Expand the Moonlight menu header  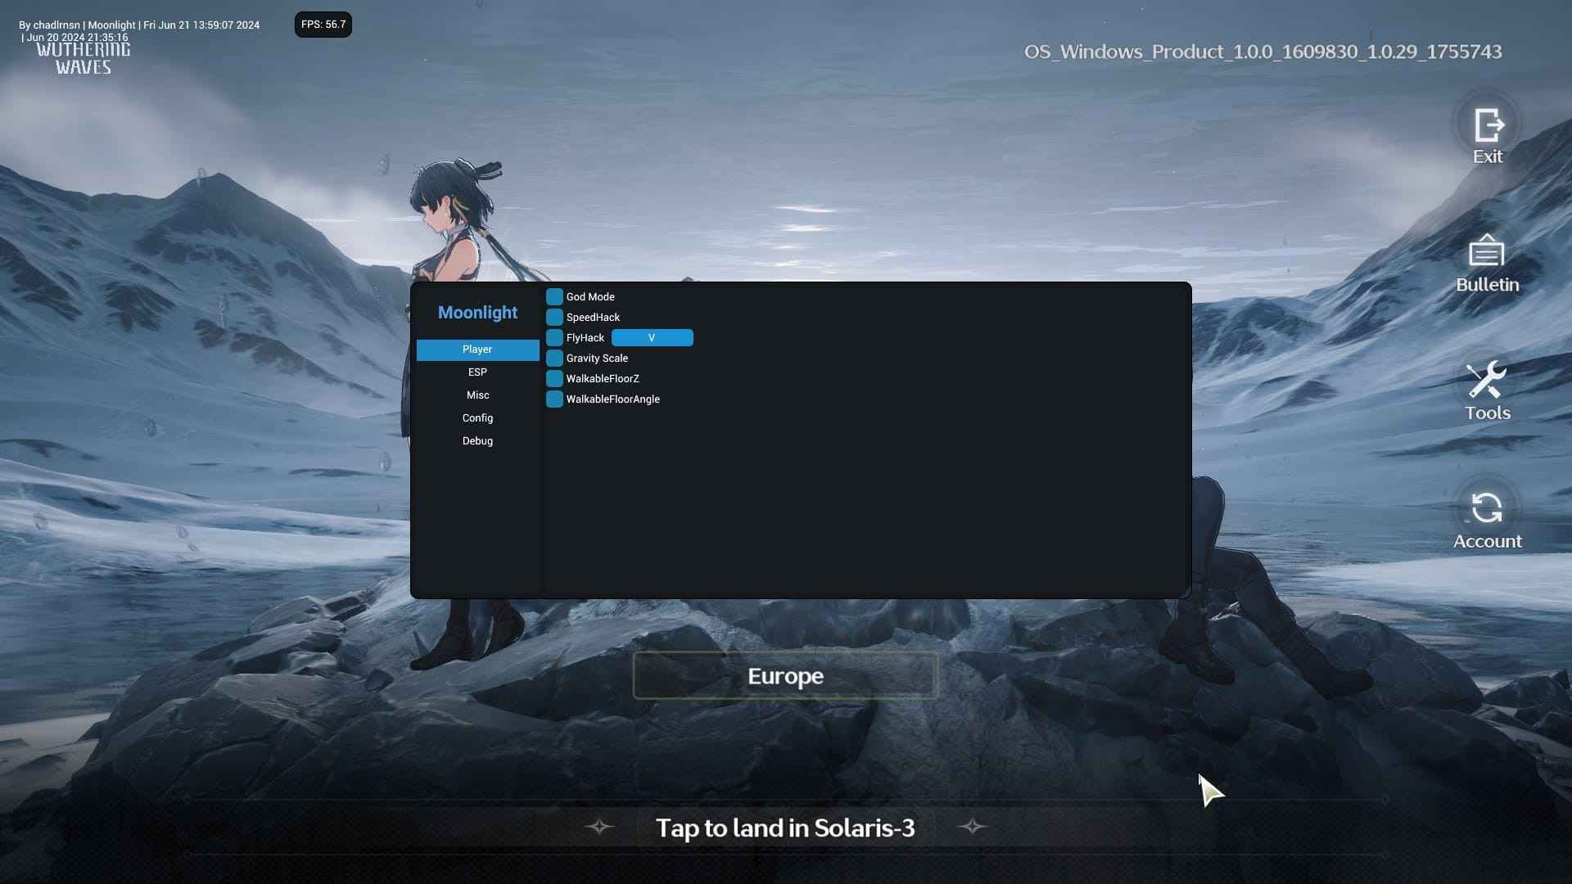[x=477, y=312]
